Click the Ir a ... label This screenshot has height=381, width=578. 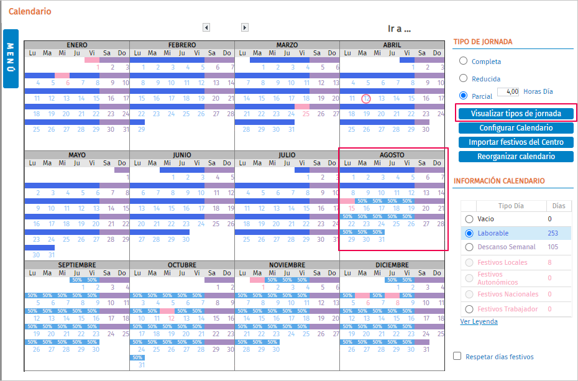click(399, 29)
